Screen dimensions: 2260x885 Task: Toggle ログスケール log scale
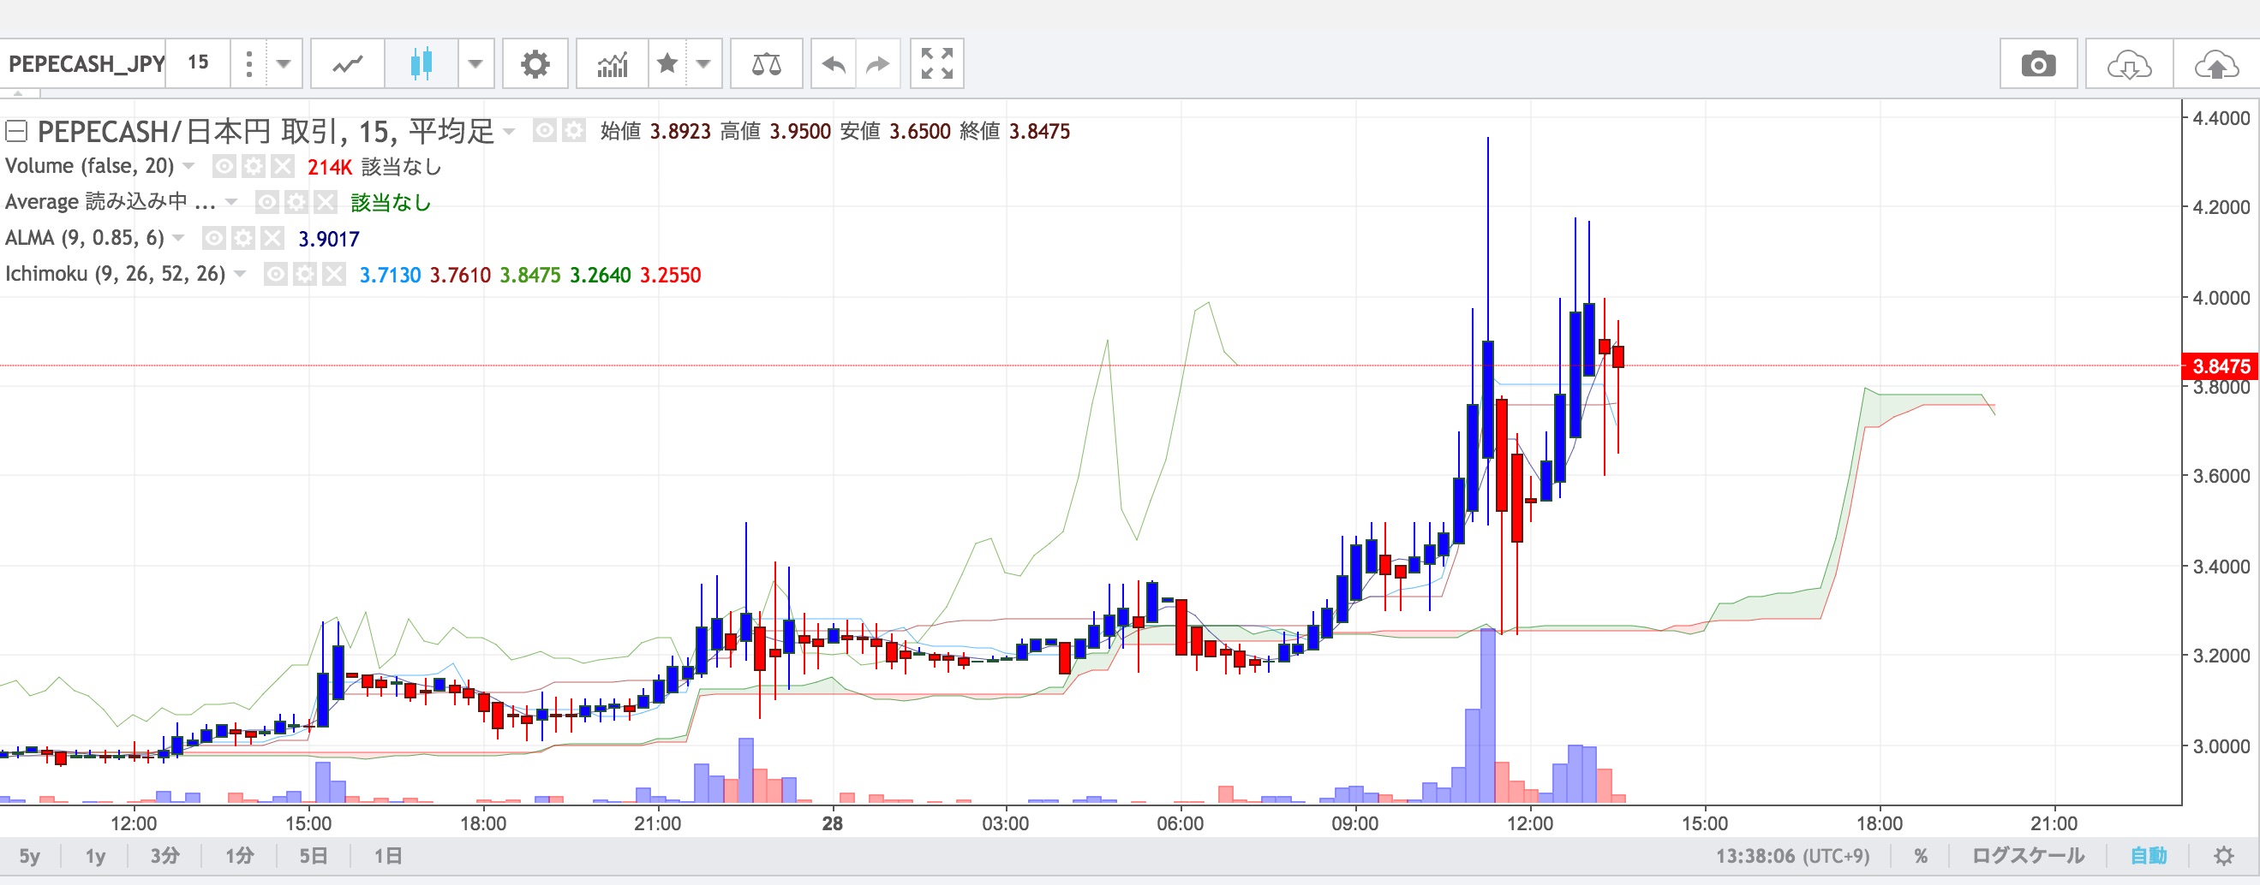(2028, 856)
